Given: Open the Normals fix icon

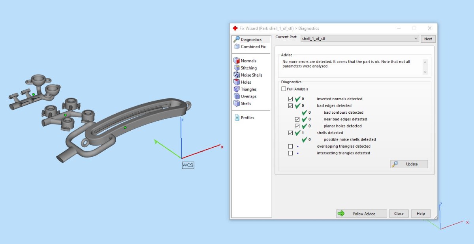Looking at the screenshot, I should (x=237, y=61).
